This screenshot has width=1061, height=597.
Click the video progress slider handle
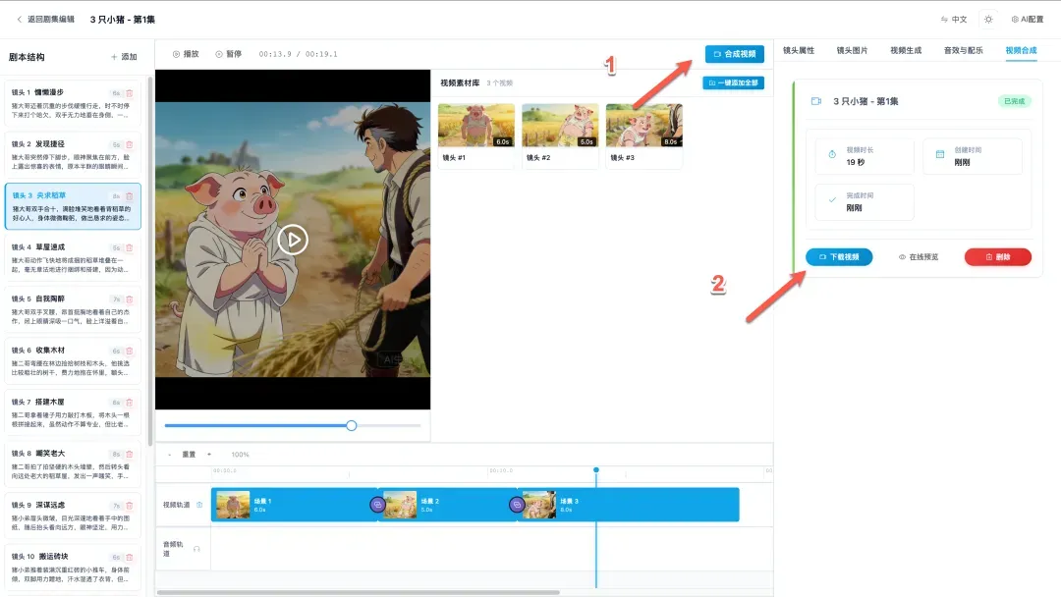[x=352, y=425]
